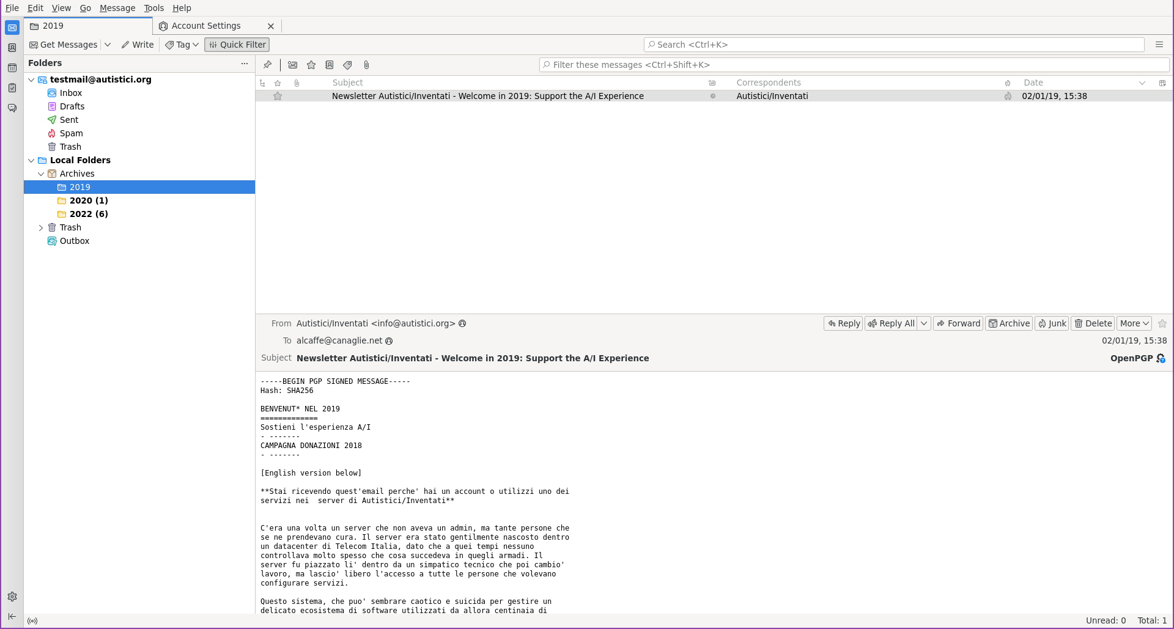Toggle filtering to show only starred messages
This screenshot has height=629, width=1174.
[311, 65]
